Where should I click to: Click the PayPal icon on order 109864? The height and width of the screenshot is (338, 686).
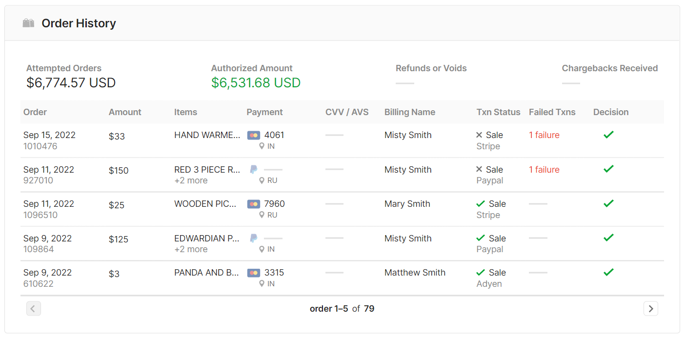pyautogui.click(x=253, y=239)
